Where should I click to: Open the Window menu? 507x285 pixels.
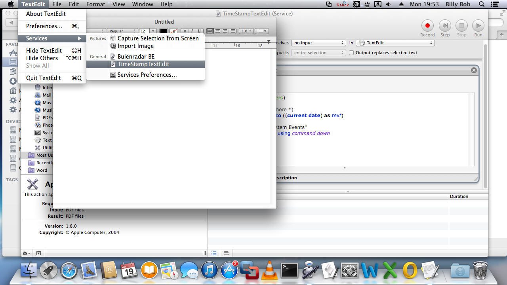pyautogui.click(x=143, y=4)
